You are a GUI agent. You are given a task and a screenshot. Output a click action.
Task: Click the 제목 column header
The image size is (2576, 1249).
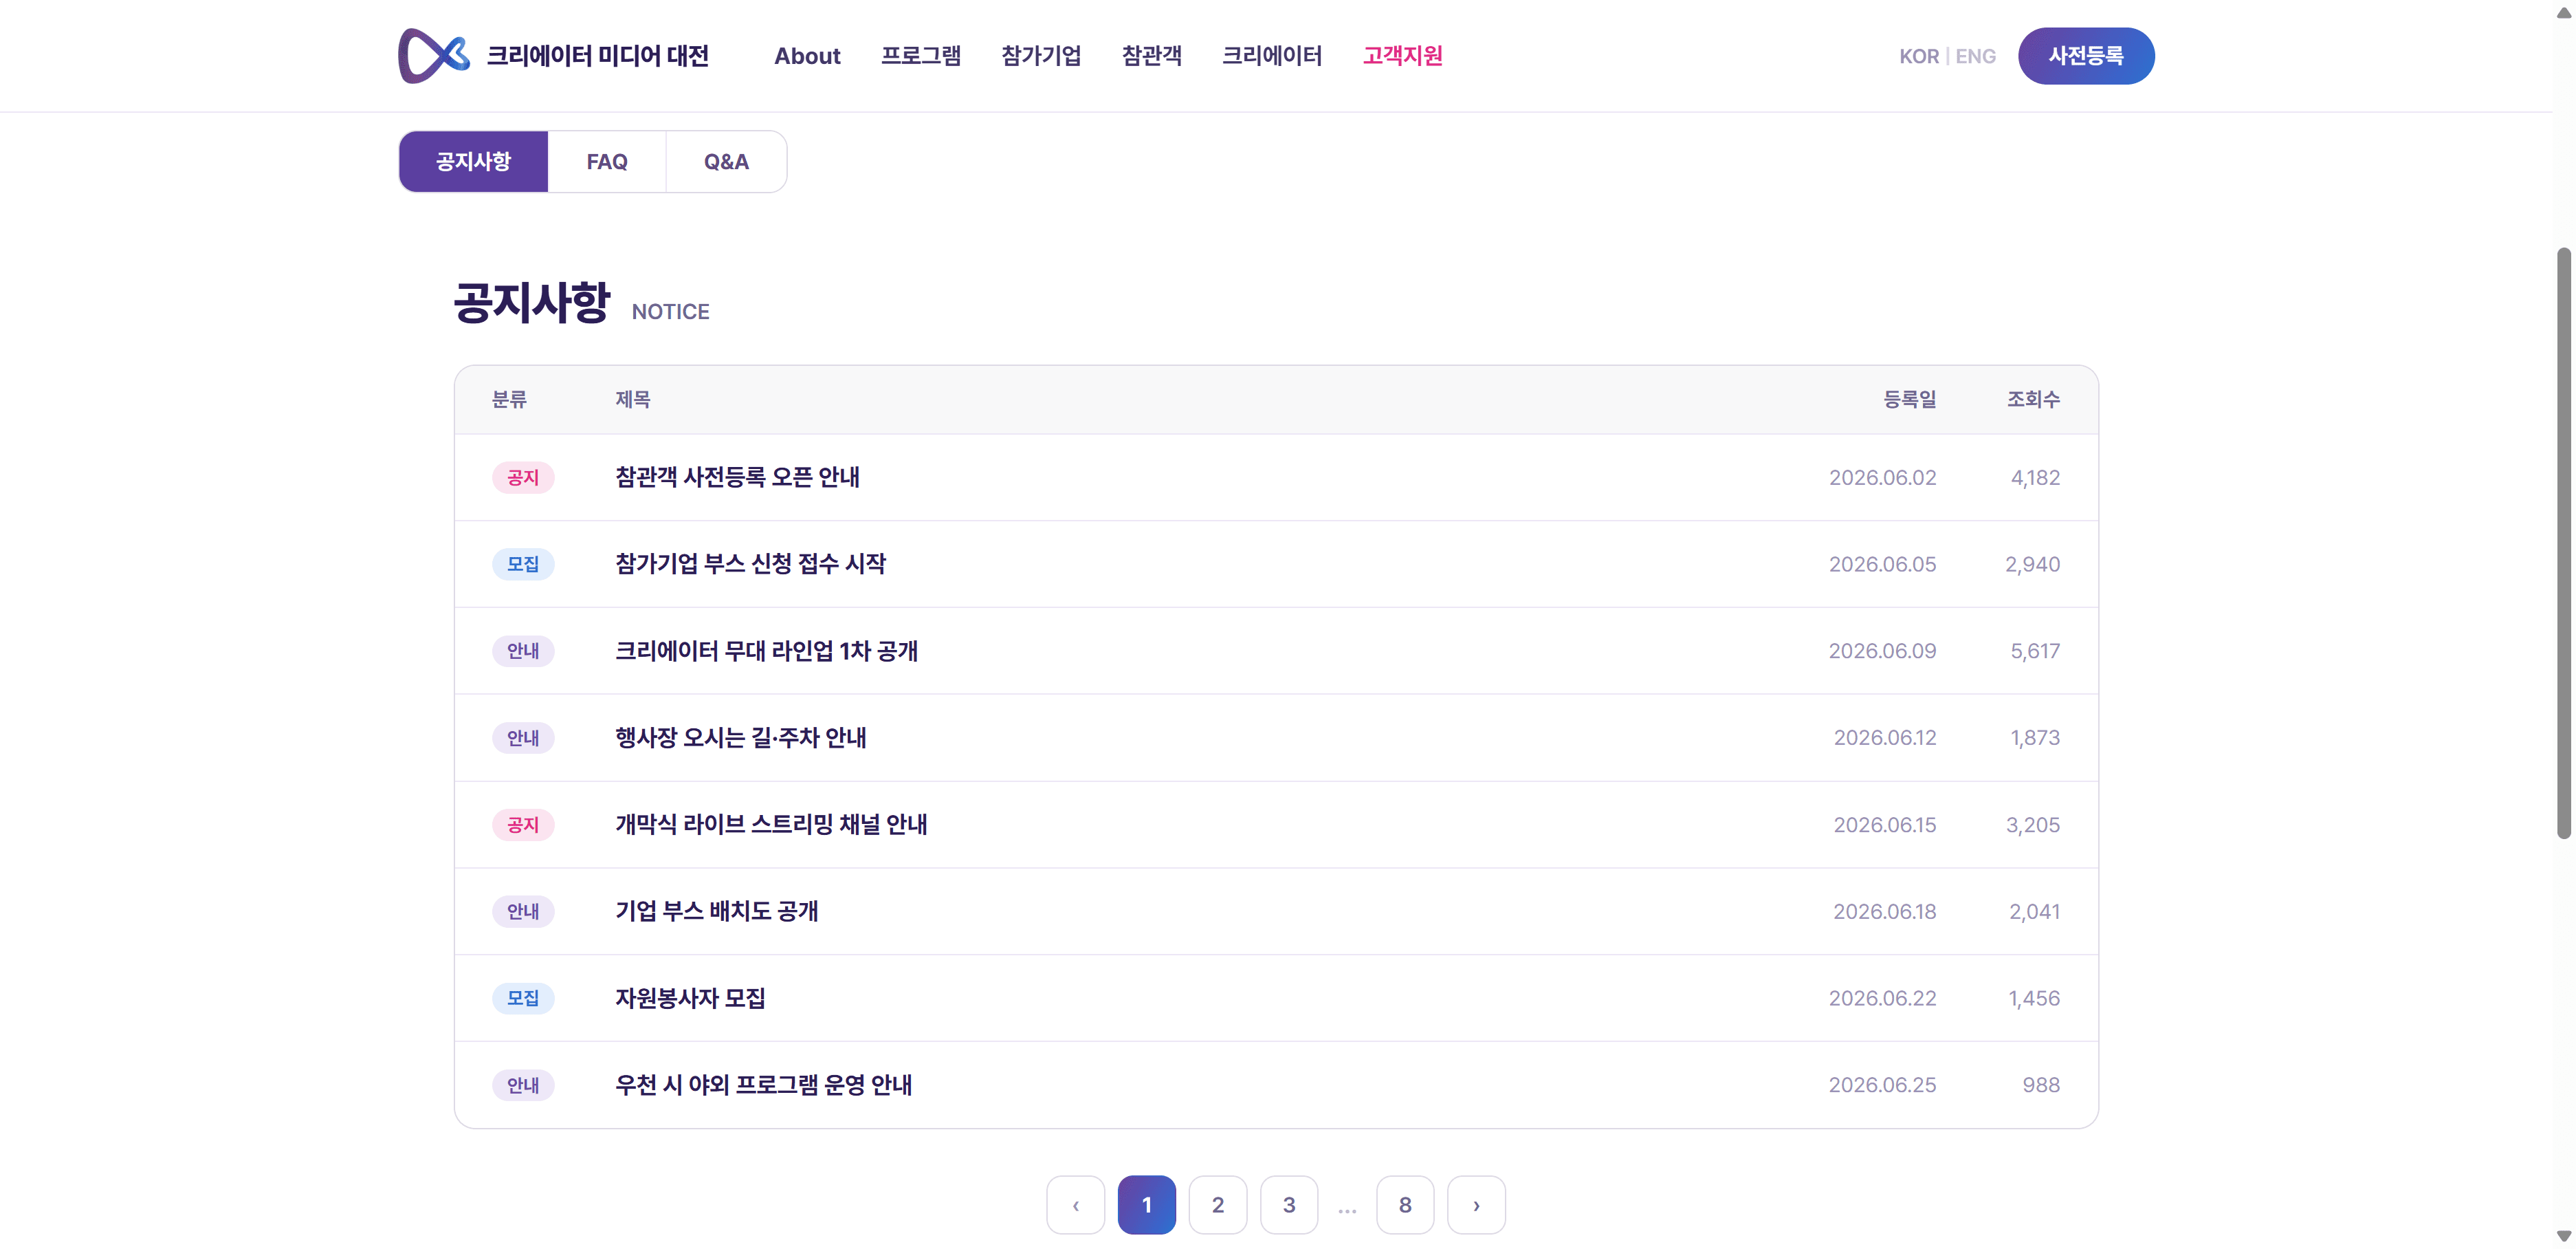click(633, 400)
